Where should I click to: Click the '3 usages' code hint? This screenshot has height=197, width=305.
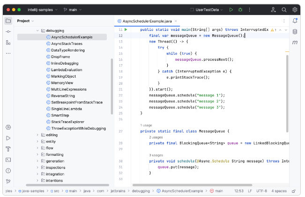(x=156, y=155)
